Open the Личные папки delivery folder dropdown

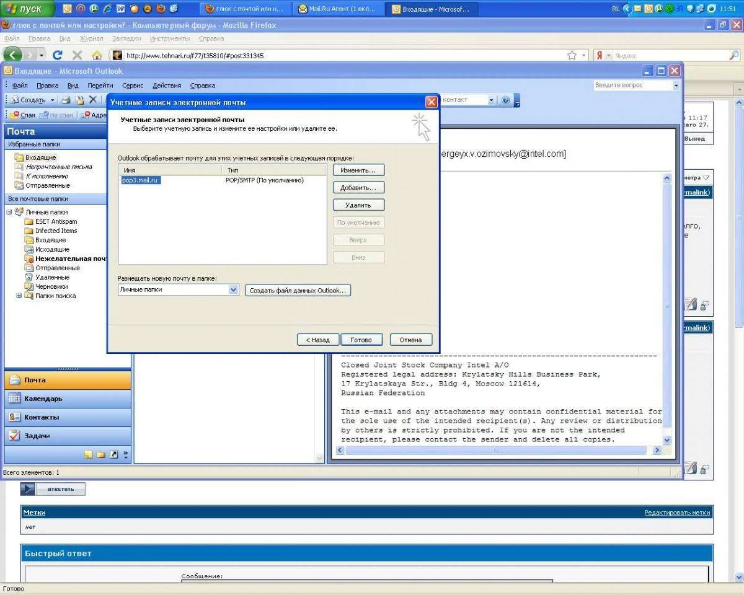coord(233,289)
